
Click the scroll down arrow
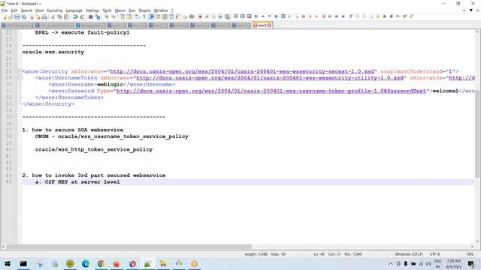(x=478, y=241)
